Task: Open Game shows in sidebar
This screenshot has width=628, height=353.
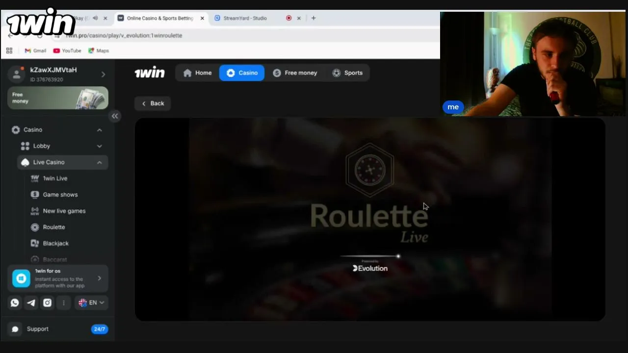Action: 60,195
